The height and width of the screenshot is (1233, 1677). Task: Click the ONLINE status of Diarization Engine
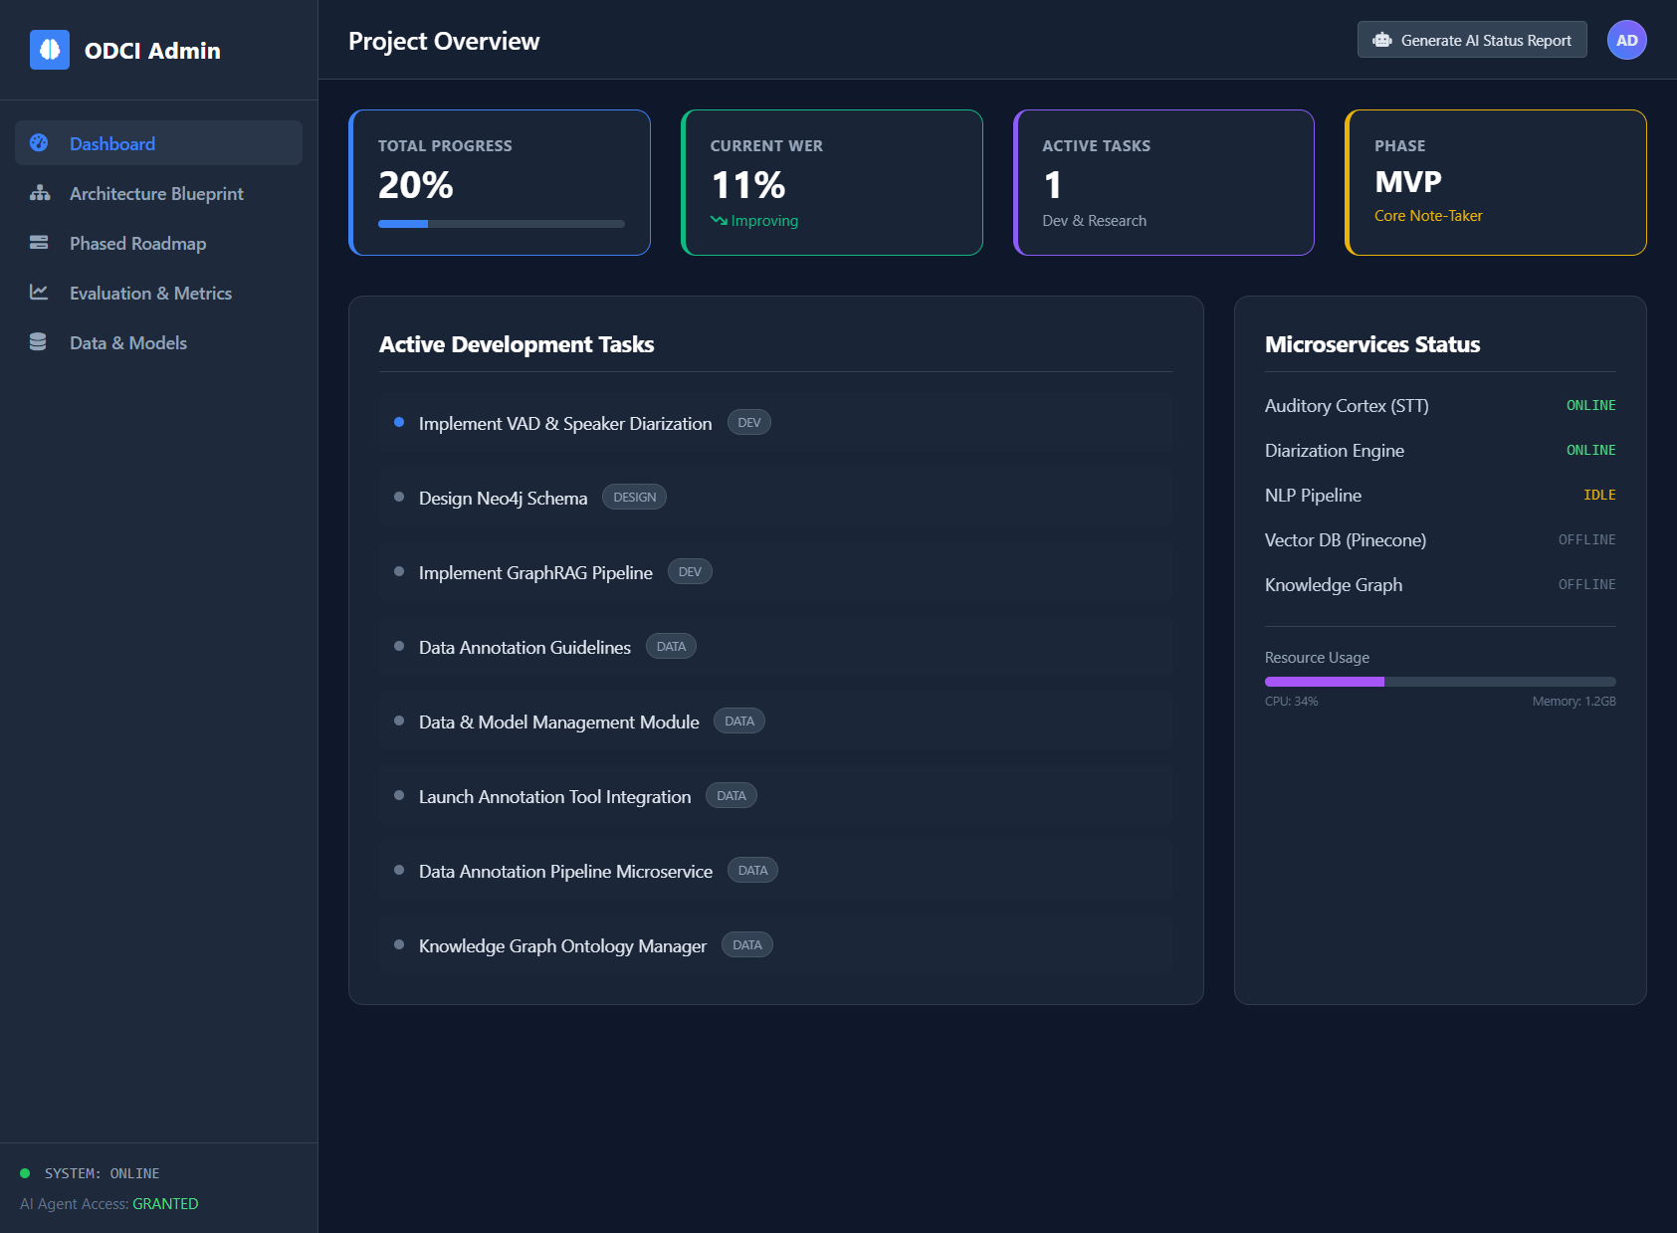(1590, 450)
